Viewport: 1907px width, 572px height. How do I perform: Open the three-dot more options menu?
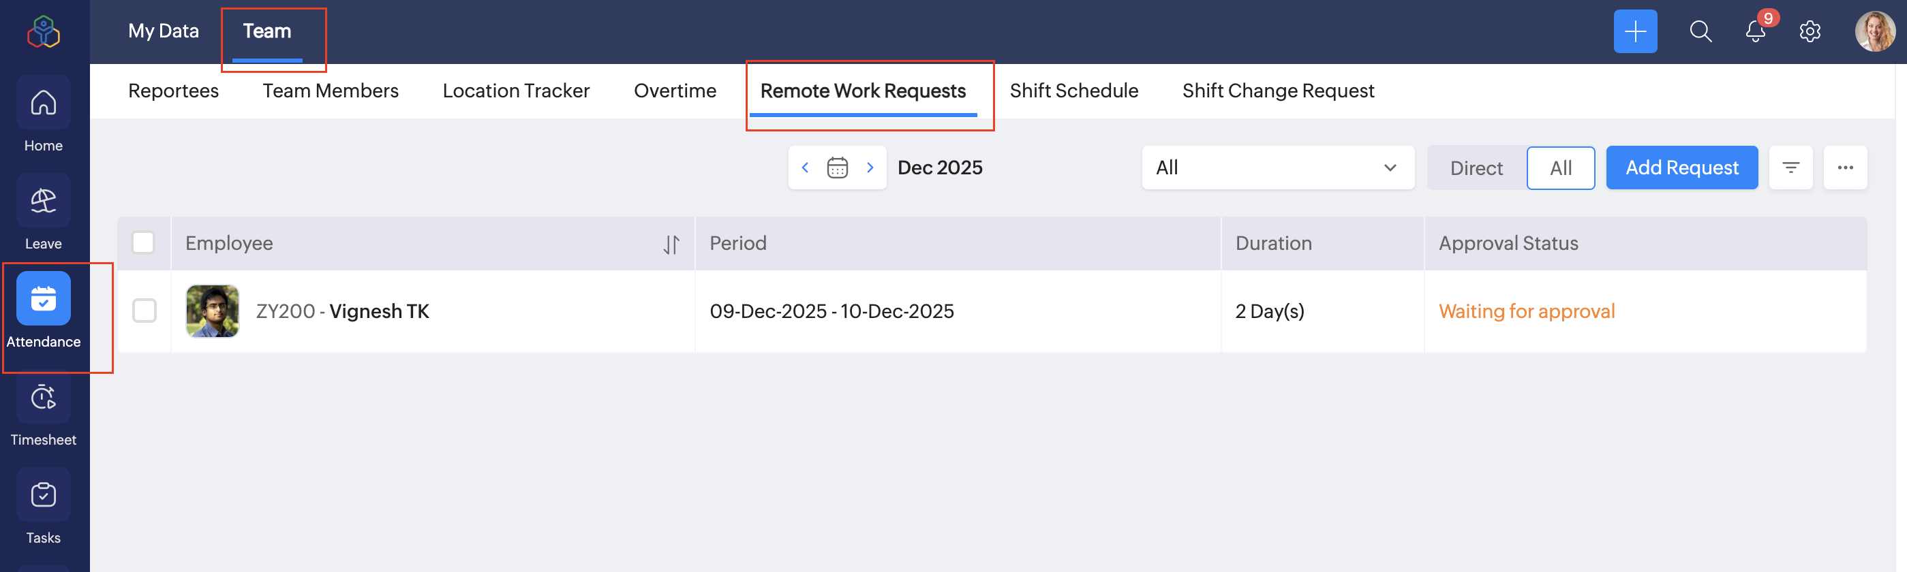pos(1845,168)
